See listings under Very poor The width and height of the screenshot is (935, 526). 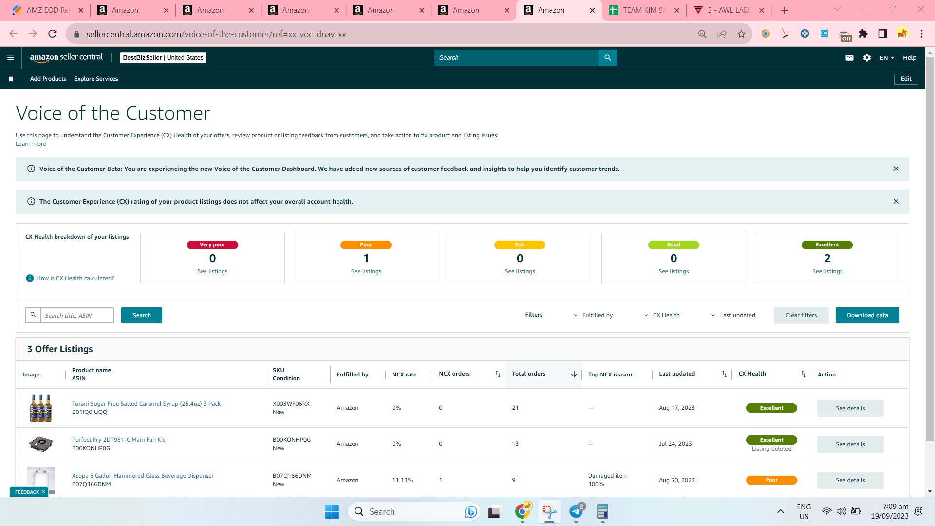click(x=212, y=271)
